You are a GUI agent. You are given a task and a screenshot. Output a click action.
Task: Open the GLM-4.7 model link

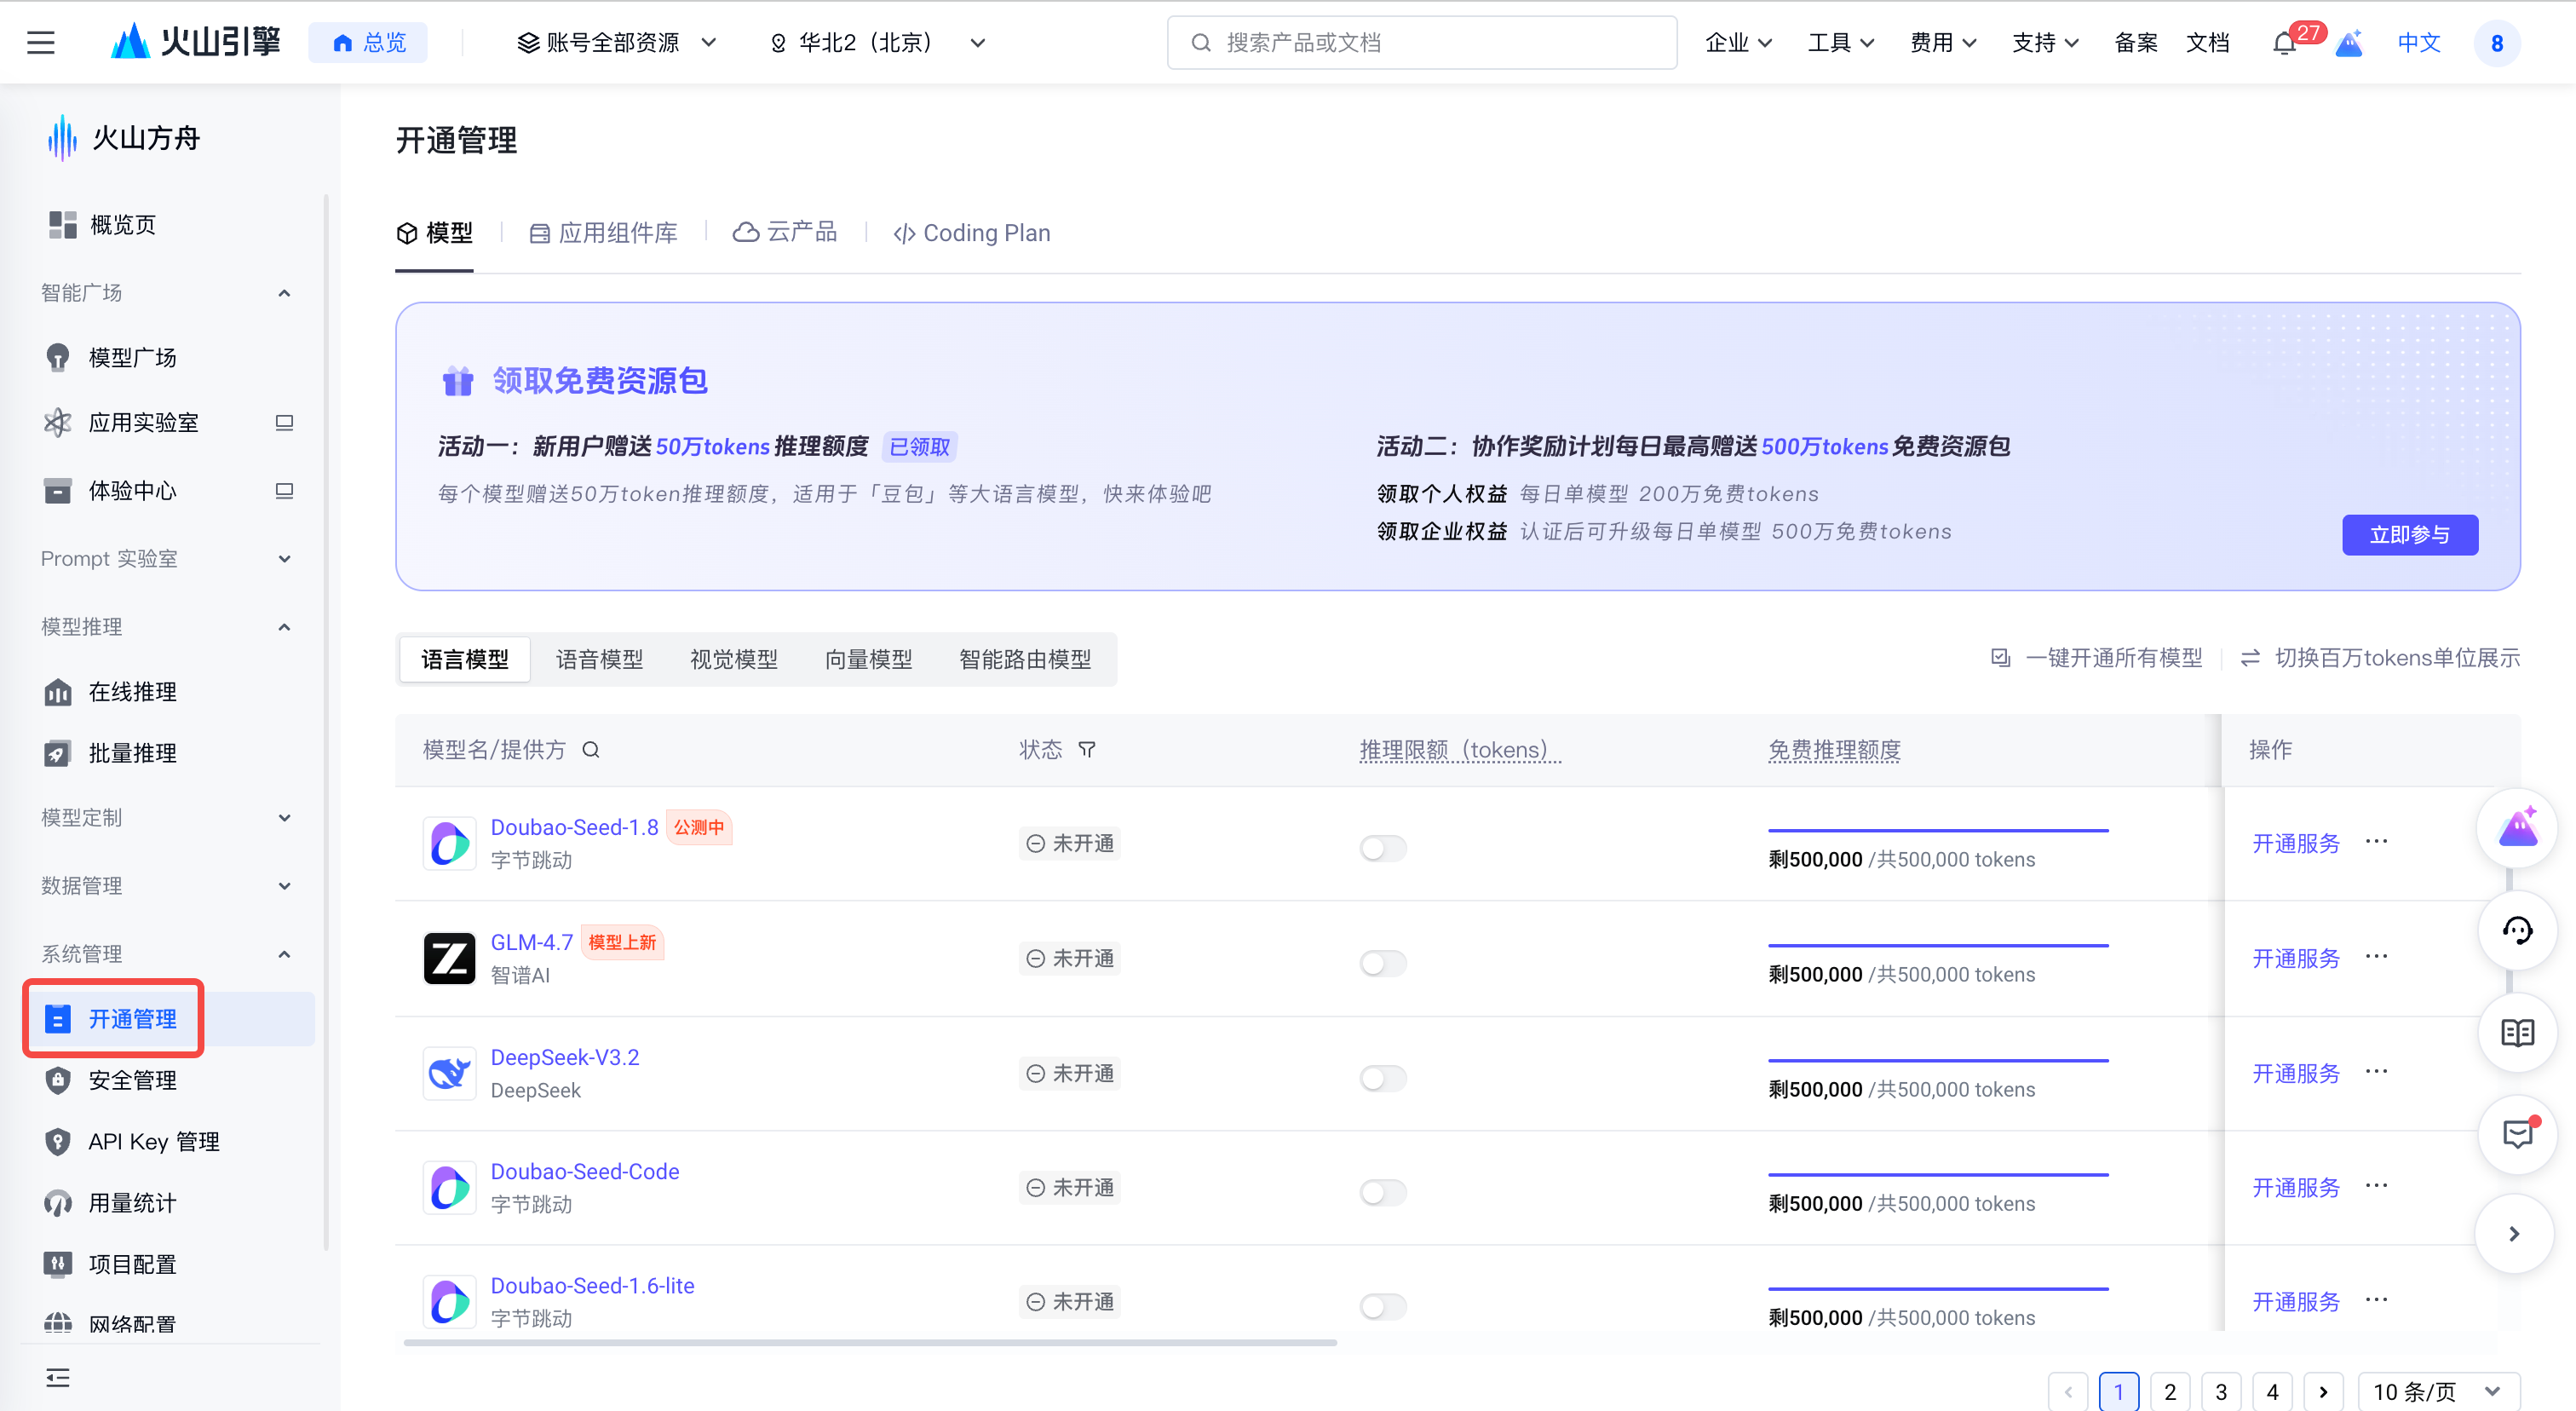(x=532, y=942)
